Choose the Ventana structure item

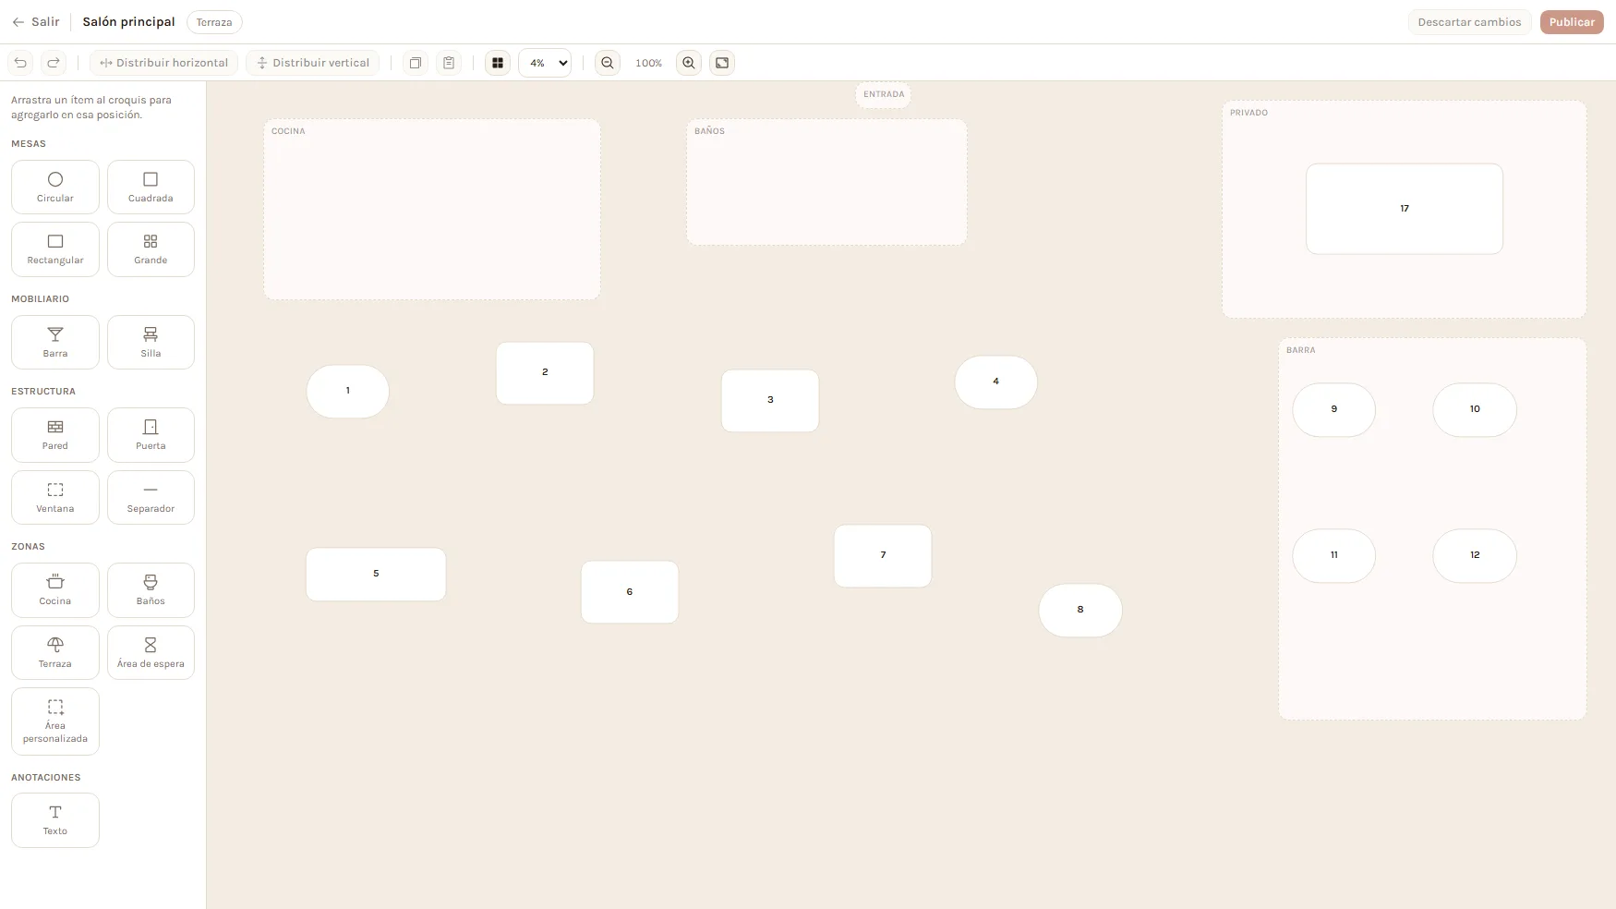[x=55, y=498]
